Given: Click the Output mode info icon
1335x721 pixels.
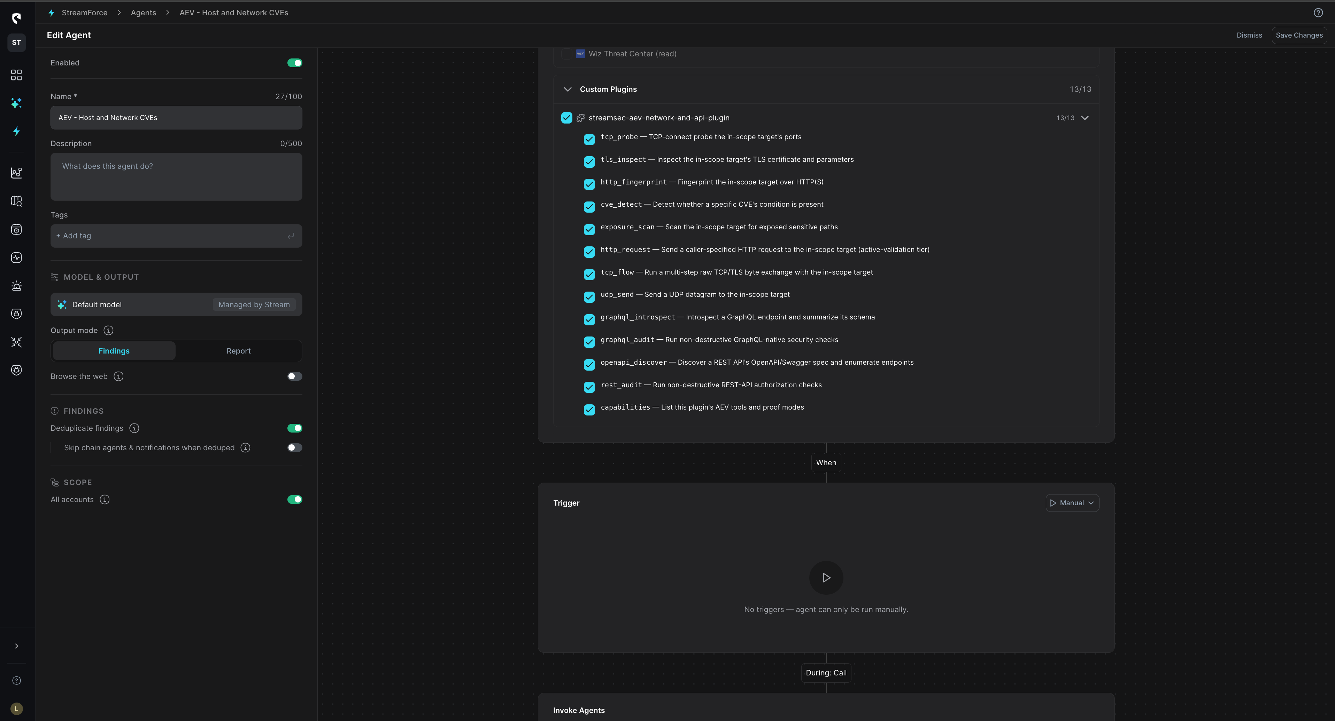Looking at the screenshot, I should [x=108, y=331].
